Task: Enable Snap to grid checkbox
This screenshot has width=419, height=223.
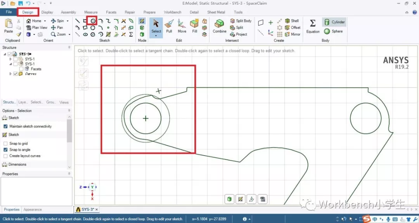Action: [x=5, y=143]
